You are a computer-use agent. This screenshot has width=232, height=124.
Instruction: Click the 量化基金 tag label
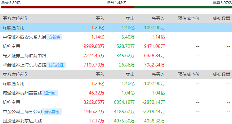coord(52,112)
